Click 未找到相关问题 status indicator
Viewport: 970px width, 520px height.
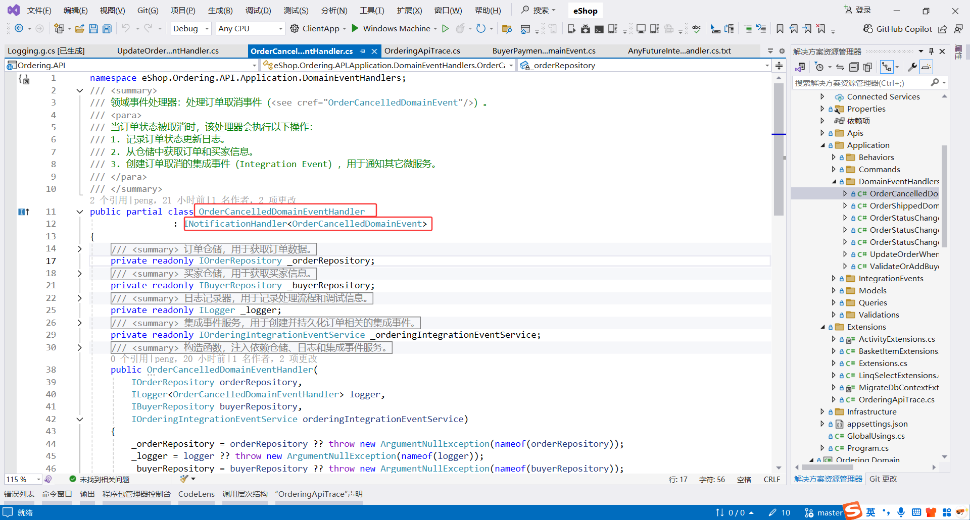coord(100,479)
